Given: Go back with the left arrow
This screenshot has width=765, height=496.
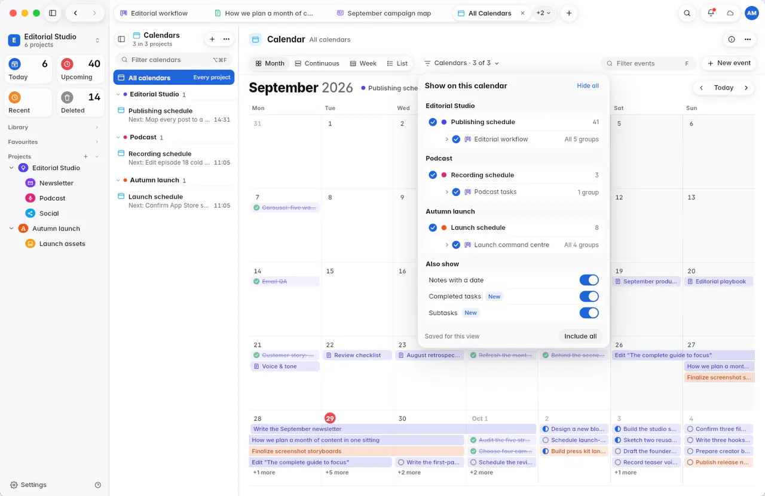Looking at the screenshot, I should coord(75,13).
